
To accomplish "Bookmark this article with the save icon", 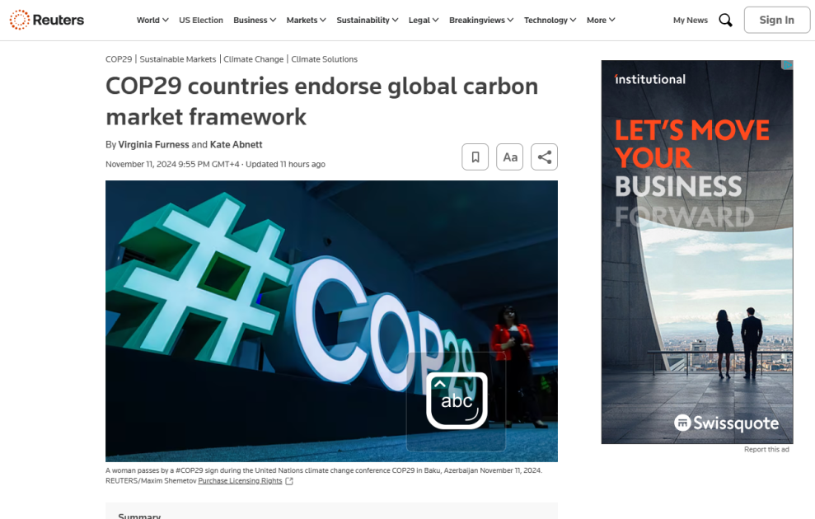I will point(475,157).
